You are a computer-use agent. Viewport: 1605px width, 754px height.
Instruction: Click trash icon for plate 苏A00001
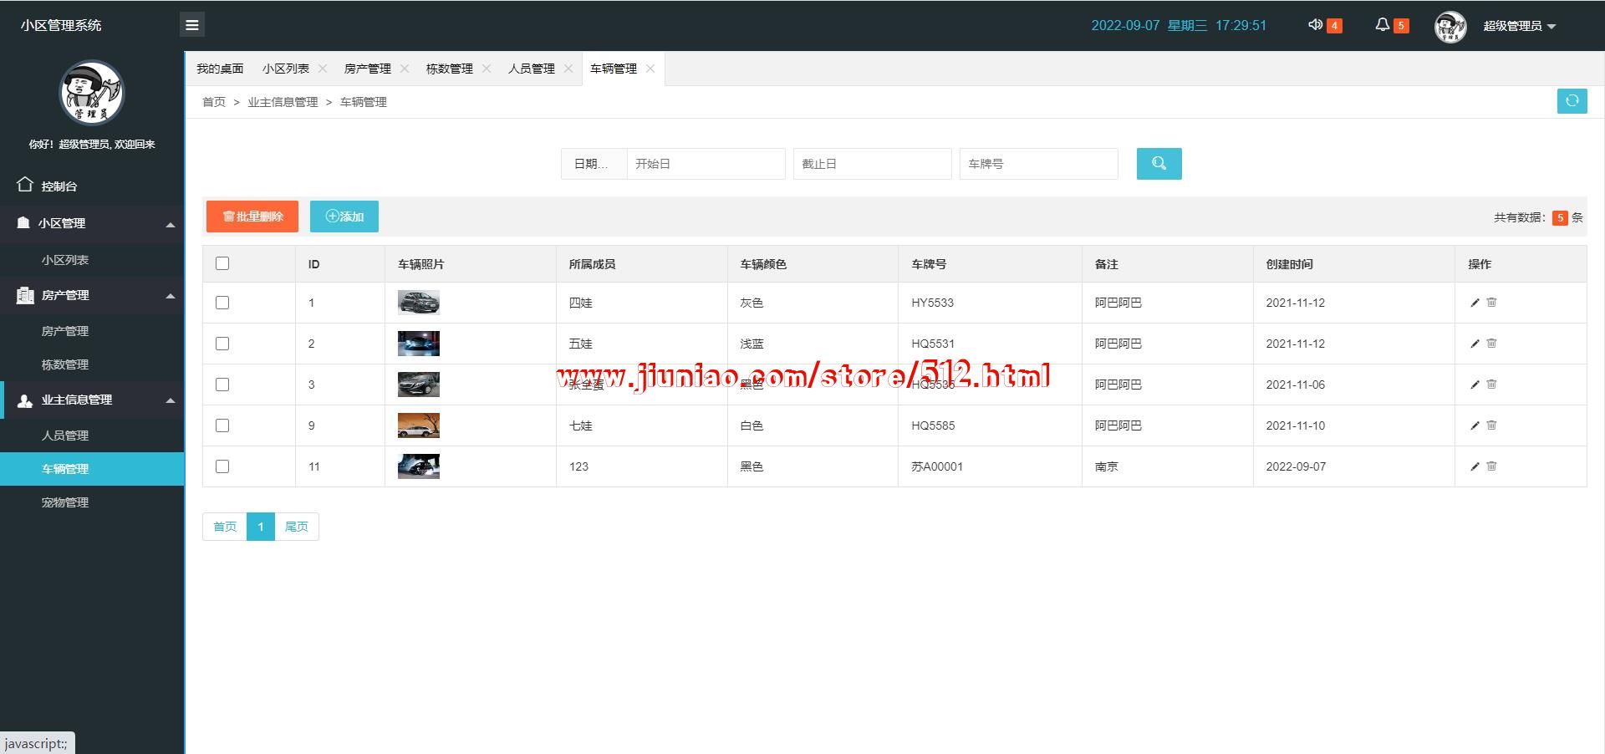pos(1491,466)
